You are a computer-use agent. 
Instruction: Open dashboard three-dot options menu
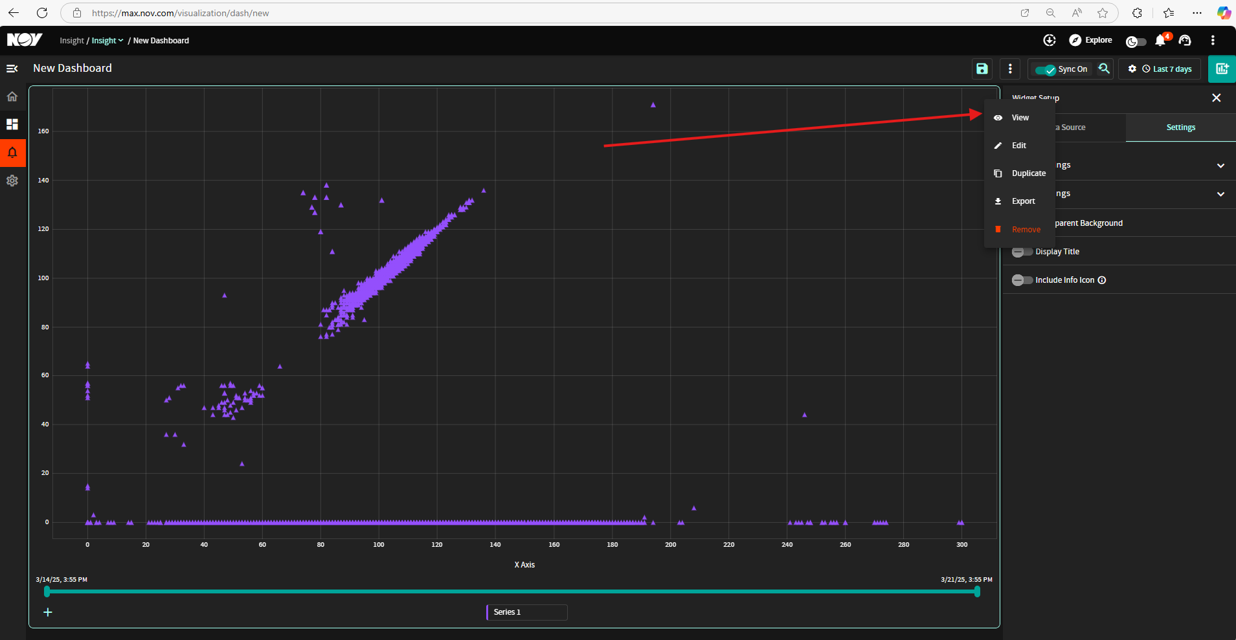(x=1010, y=69)
